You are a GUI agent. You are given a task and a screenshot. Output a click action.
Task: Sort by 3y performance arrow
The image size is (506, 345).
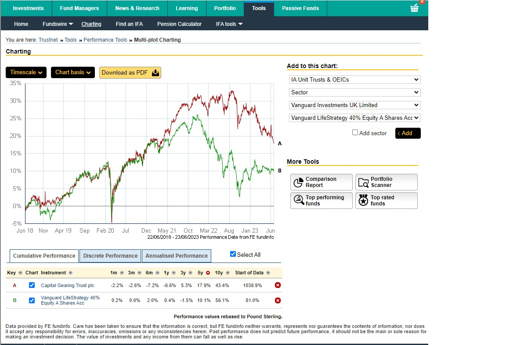[x=190, y=273]
